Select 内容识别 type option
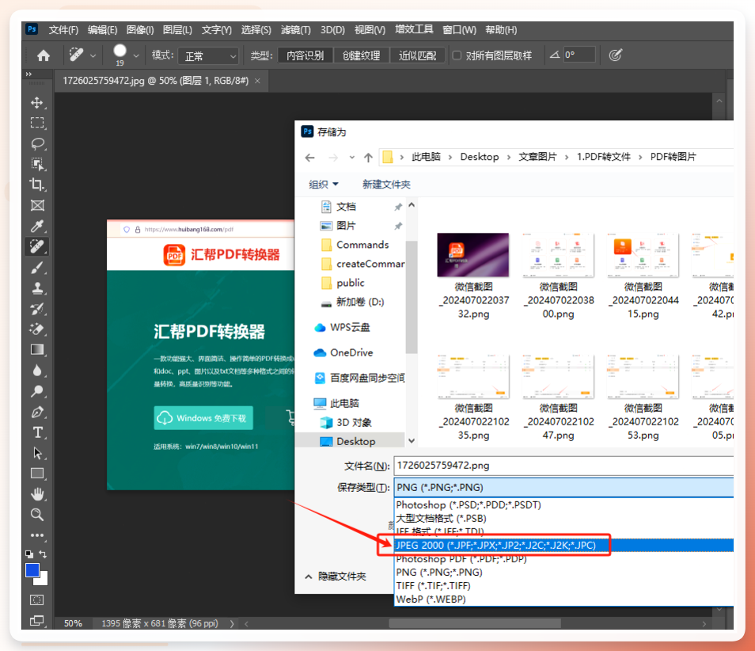Viewport: 755px width, 651px height. tap(305, 55)
